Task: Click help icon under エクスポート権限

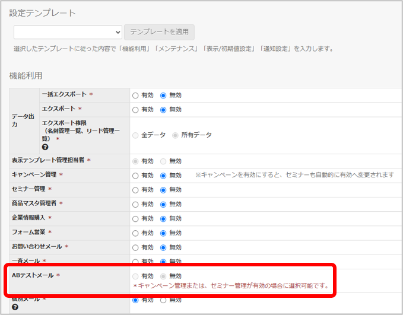Action: click(x=45, y=147)
